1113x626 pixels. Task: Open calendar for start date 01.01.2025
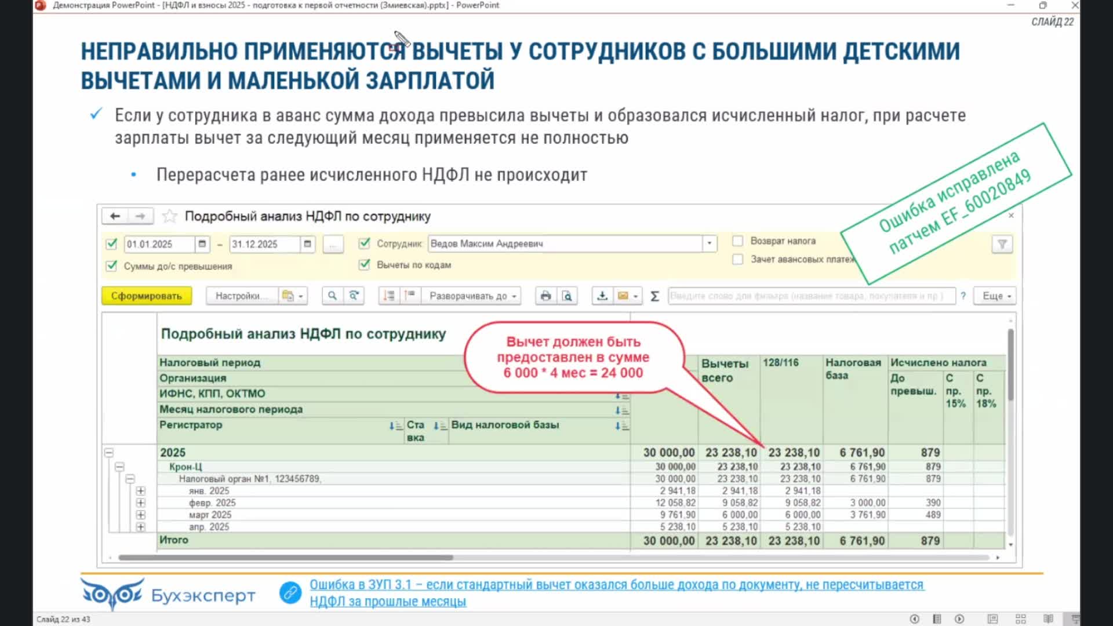(202, 244)
